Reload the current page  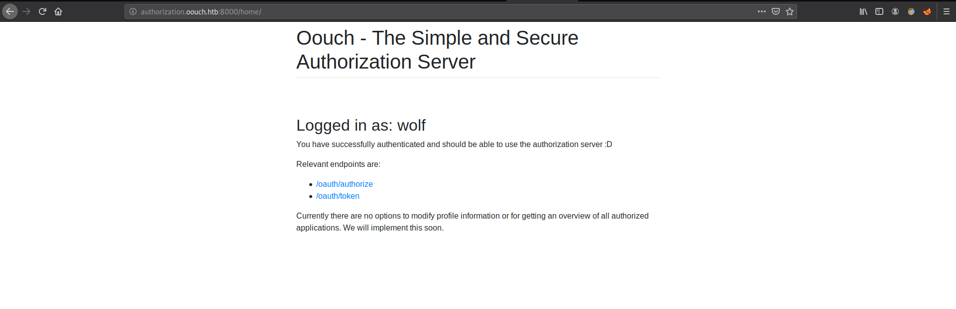point(42,11)
